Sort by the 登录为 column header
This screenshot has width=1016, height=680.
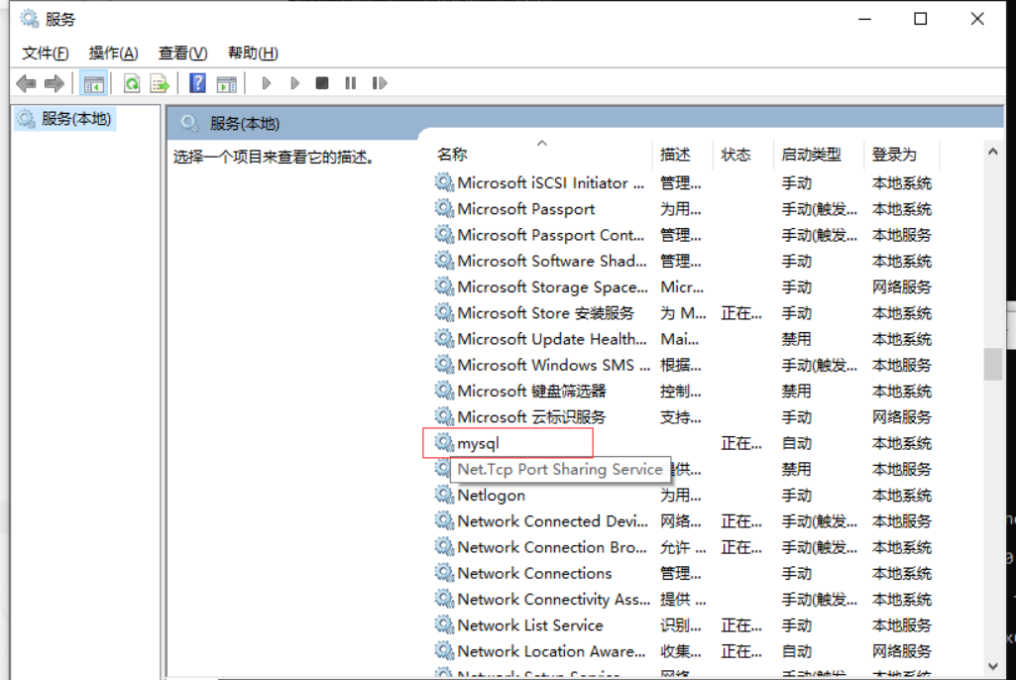[x=894, y=155]
